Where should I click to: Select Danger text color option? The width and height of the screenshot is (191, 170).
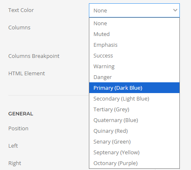coord(134,77)
